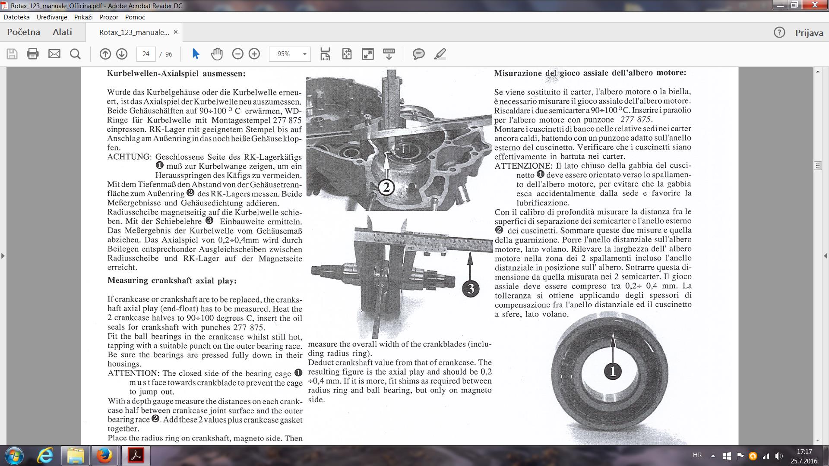
Task: Go to next page arrow
Action: 122,54
